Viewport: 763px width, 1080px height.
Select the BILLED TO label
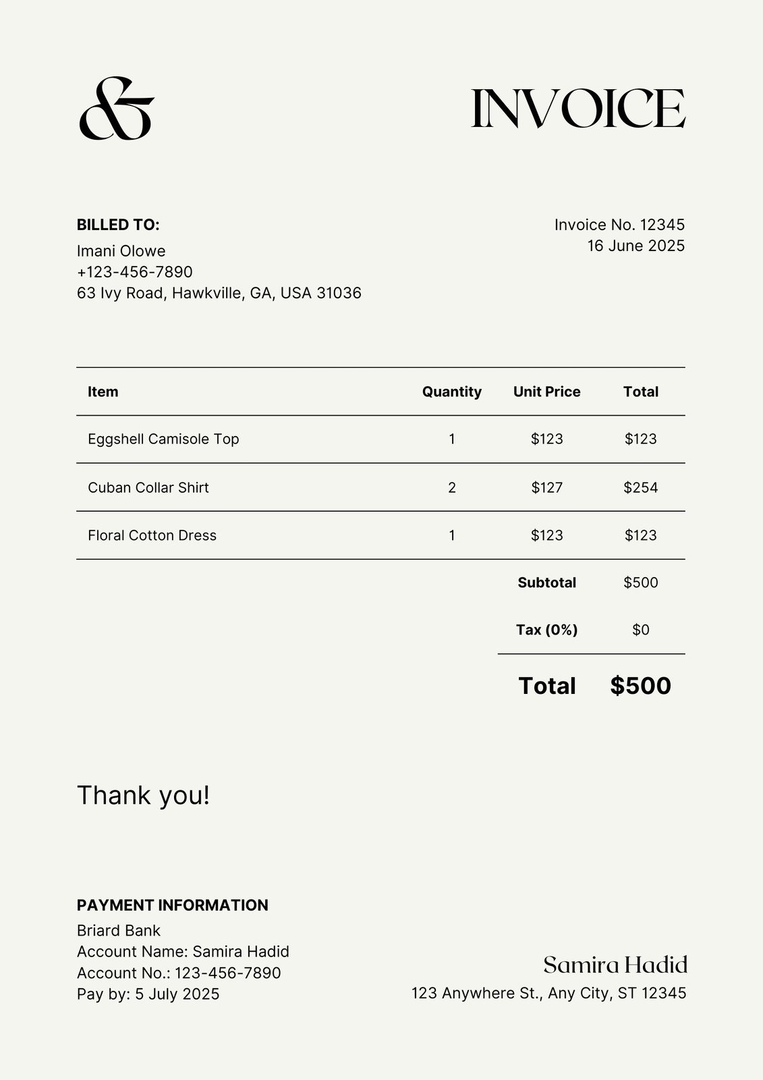(x=118, y=225)
